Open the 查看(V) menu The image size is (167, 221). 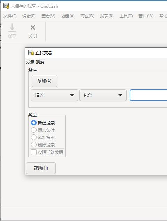[48, 16]
